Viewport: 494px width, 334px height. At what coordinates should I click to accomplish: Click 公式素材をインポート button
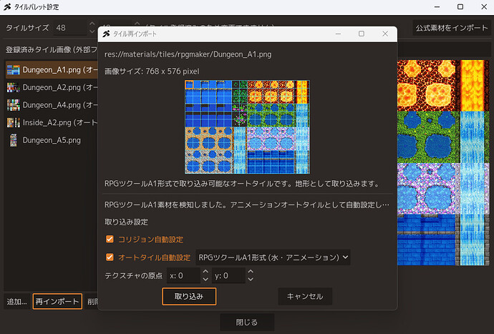point(452,28)
